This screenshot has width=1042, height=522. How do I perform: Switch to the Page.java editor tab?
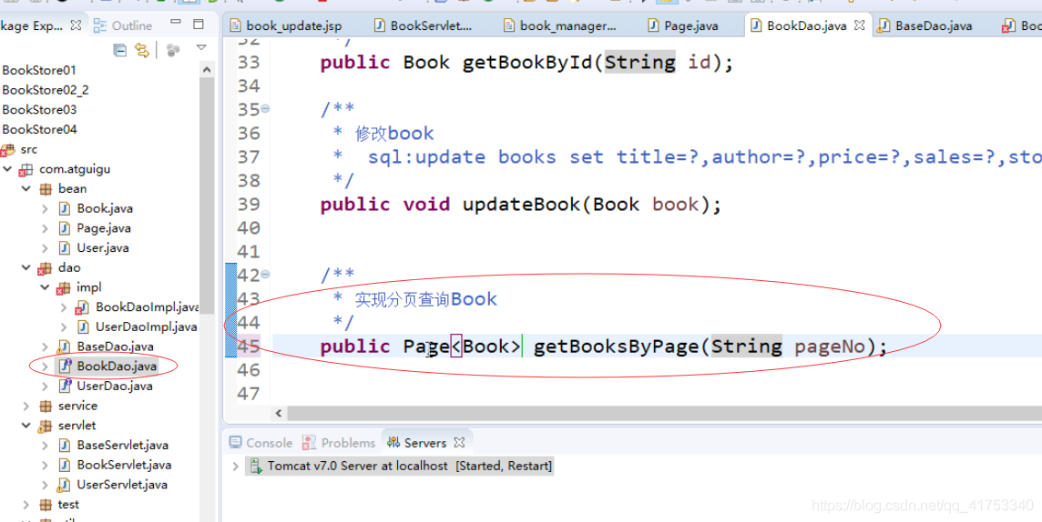pos(684,25)
